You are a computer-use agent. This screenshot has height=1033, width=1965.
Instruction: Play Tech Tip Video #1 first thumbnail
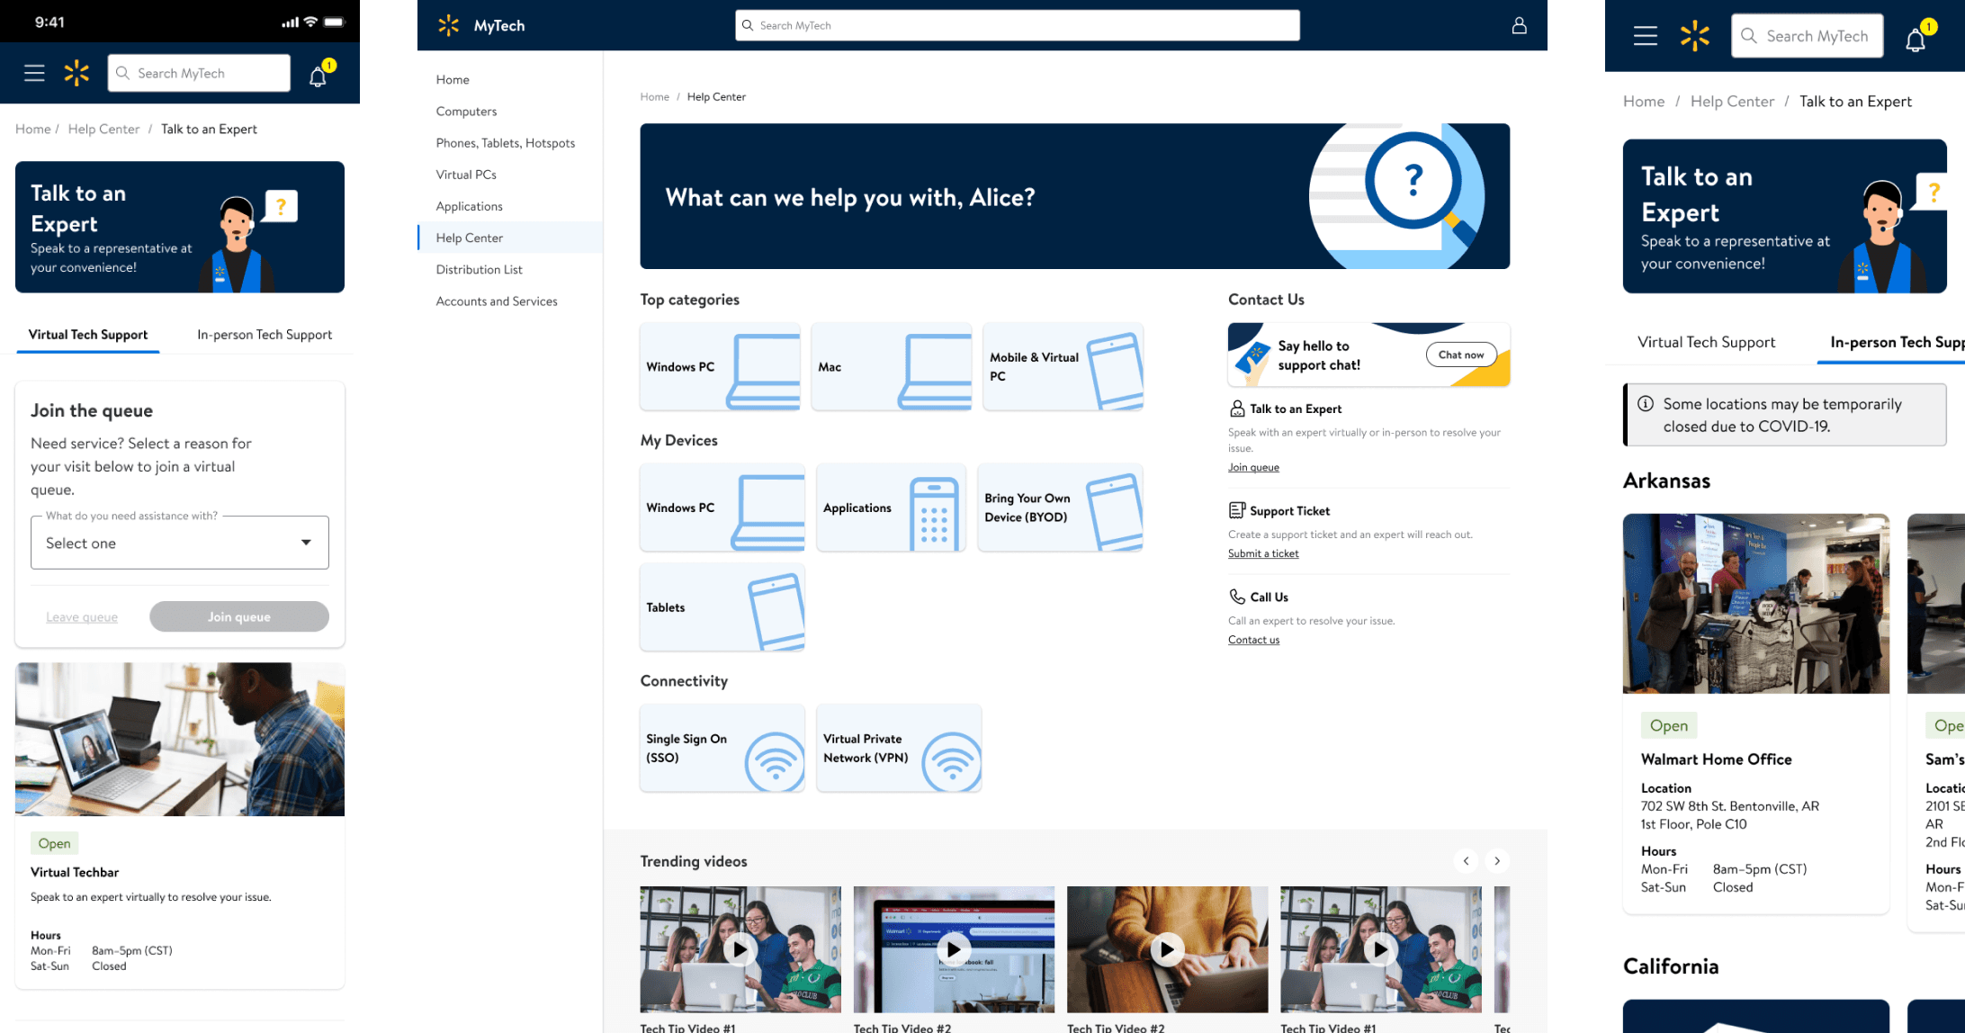coord(740,949)
